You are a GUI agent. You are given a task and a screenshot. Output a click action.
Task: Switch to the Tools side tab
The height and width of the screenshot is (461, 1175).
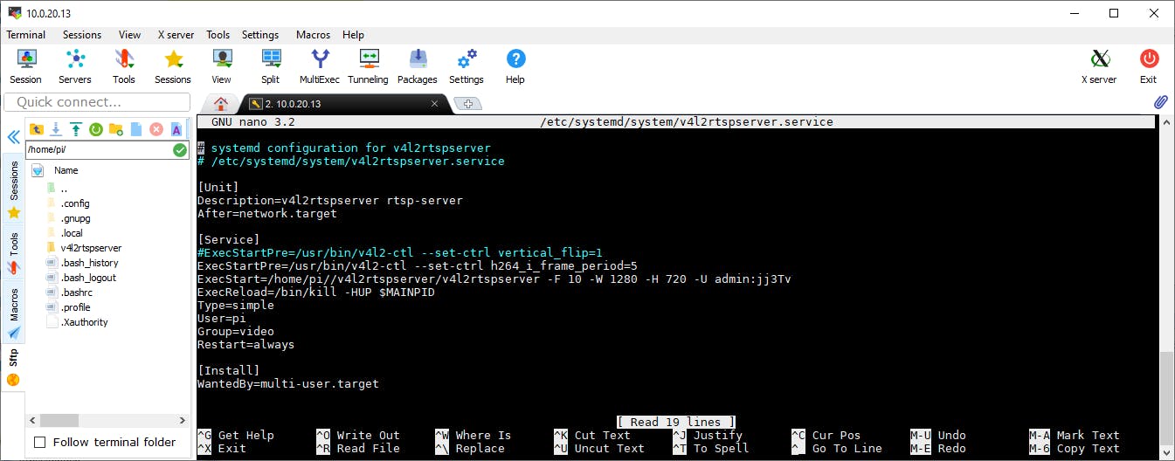[x=13, y=253]
